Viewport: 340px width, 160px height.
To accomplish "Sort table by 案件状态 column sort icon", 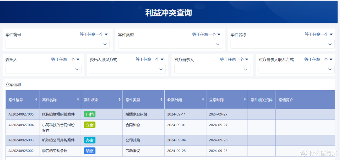I will click(120, 99).
